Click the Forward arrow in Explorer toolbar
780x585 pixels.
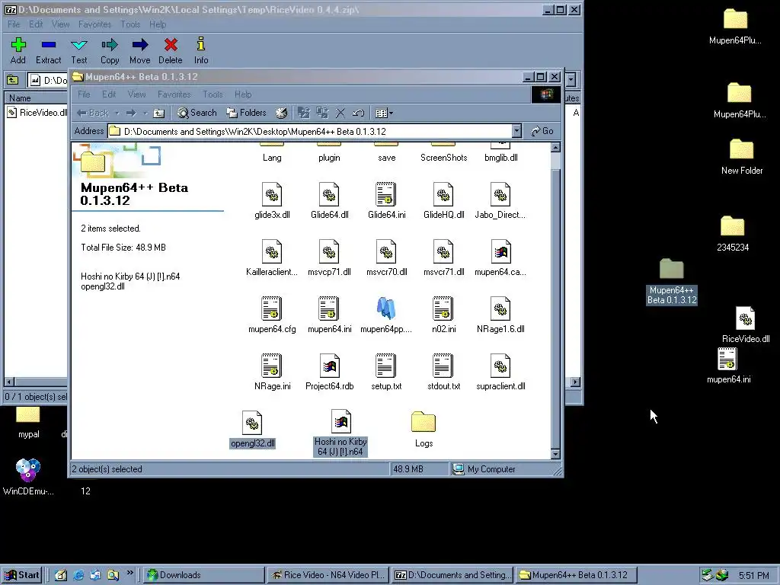tap(131, 113)
